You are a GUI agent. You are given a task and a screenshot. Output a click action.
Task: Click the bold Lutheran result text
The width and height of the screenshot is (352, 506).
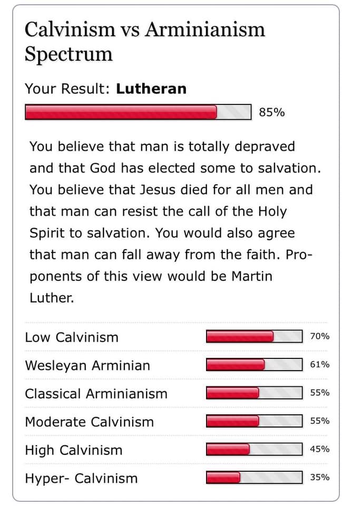(151, 89)
